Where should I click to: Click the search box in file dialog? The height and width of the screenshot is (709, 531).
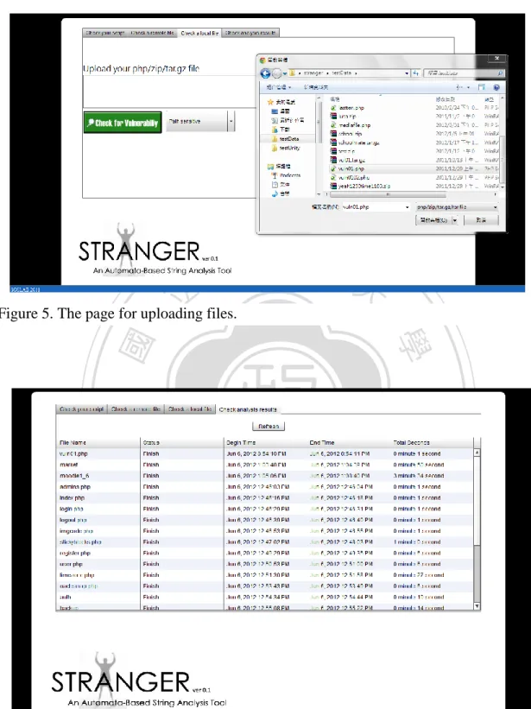click(464, 73)
